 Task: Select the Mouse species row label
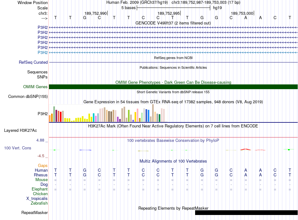pos(41,180)
